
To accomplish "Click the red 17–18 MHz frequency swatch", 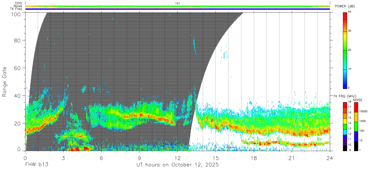I will tap(345, 105).
